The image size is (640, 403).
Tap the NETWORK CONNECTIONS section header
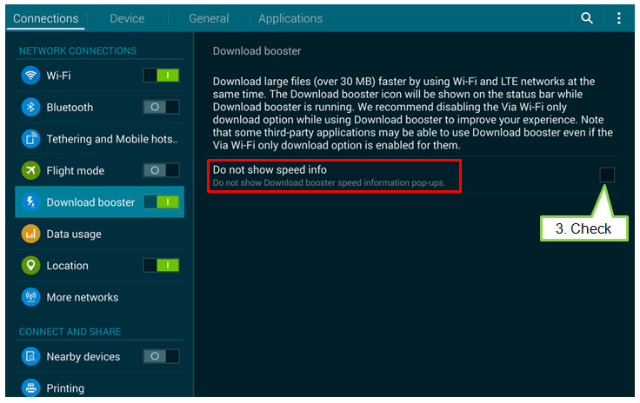77,51
